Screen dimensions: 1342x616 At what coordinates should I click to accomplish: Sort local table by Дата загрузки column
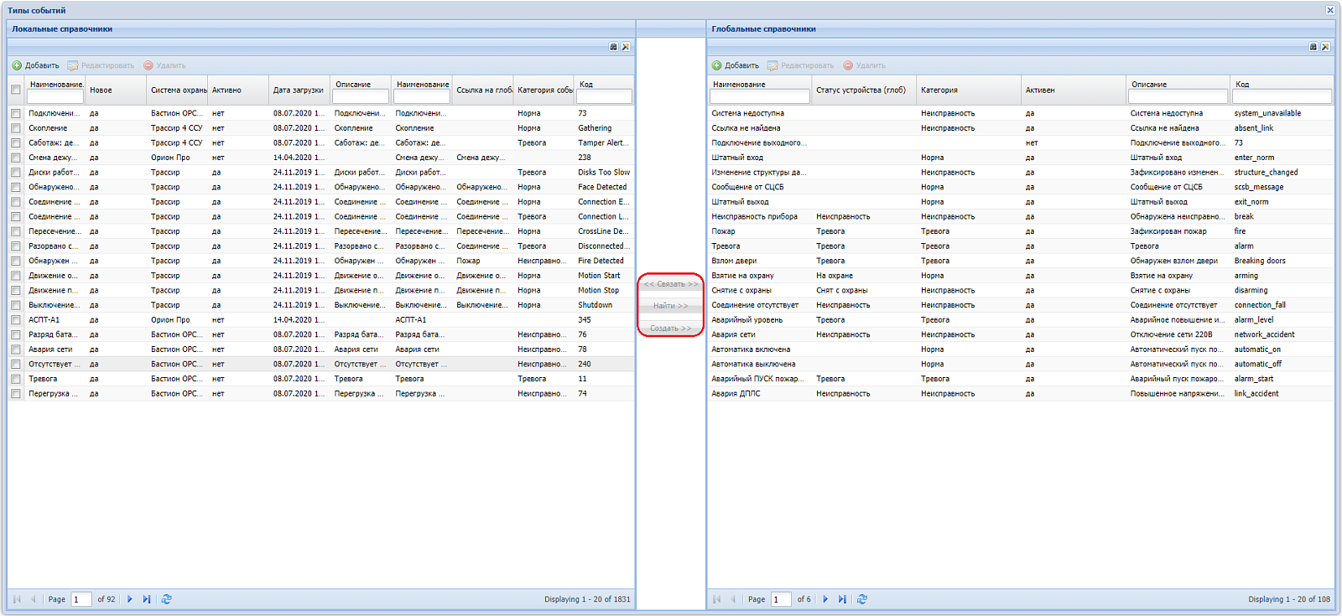click(299, 90)
